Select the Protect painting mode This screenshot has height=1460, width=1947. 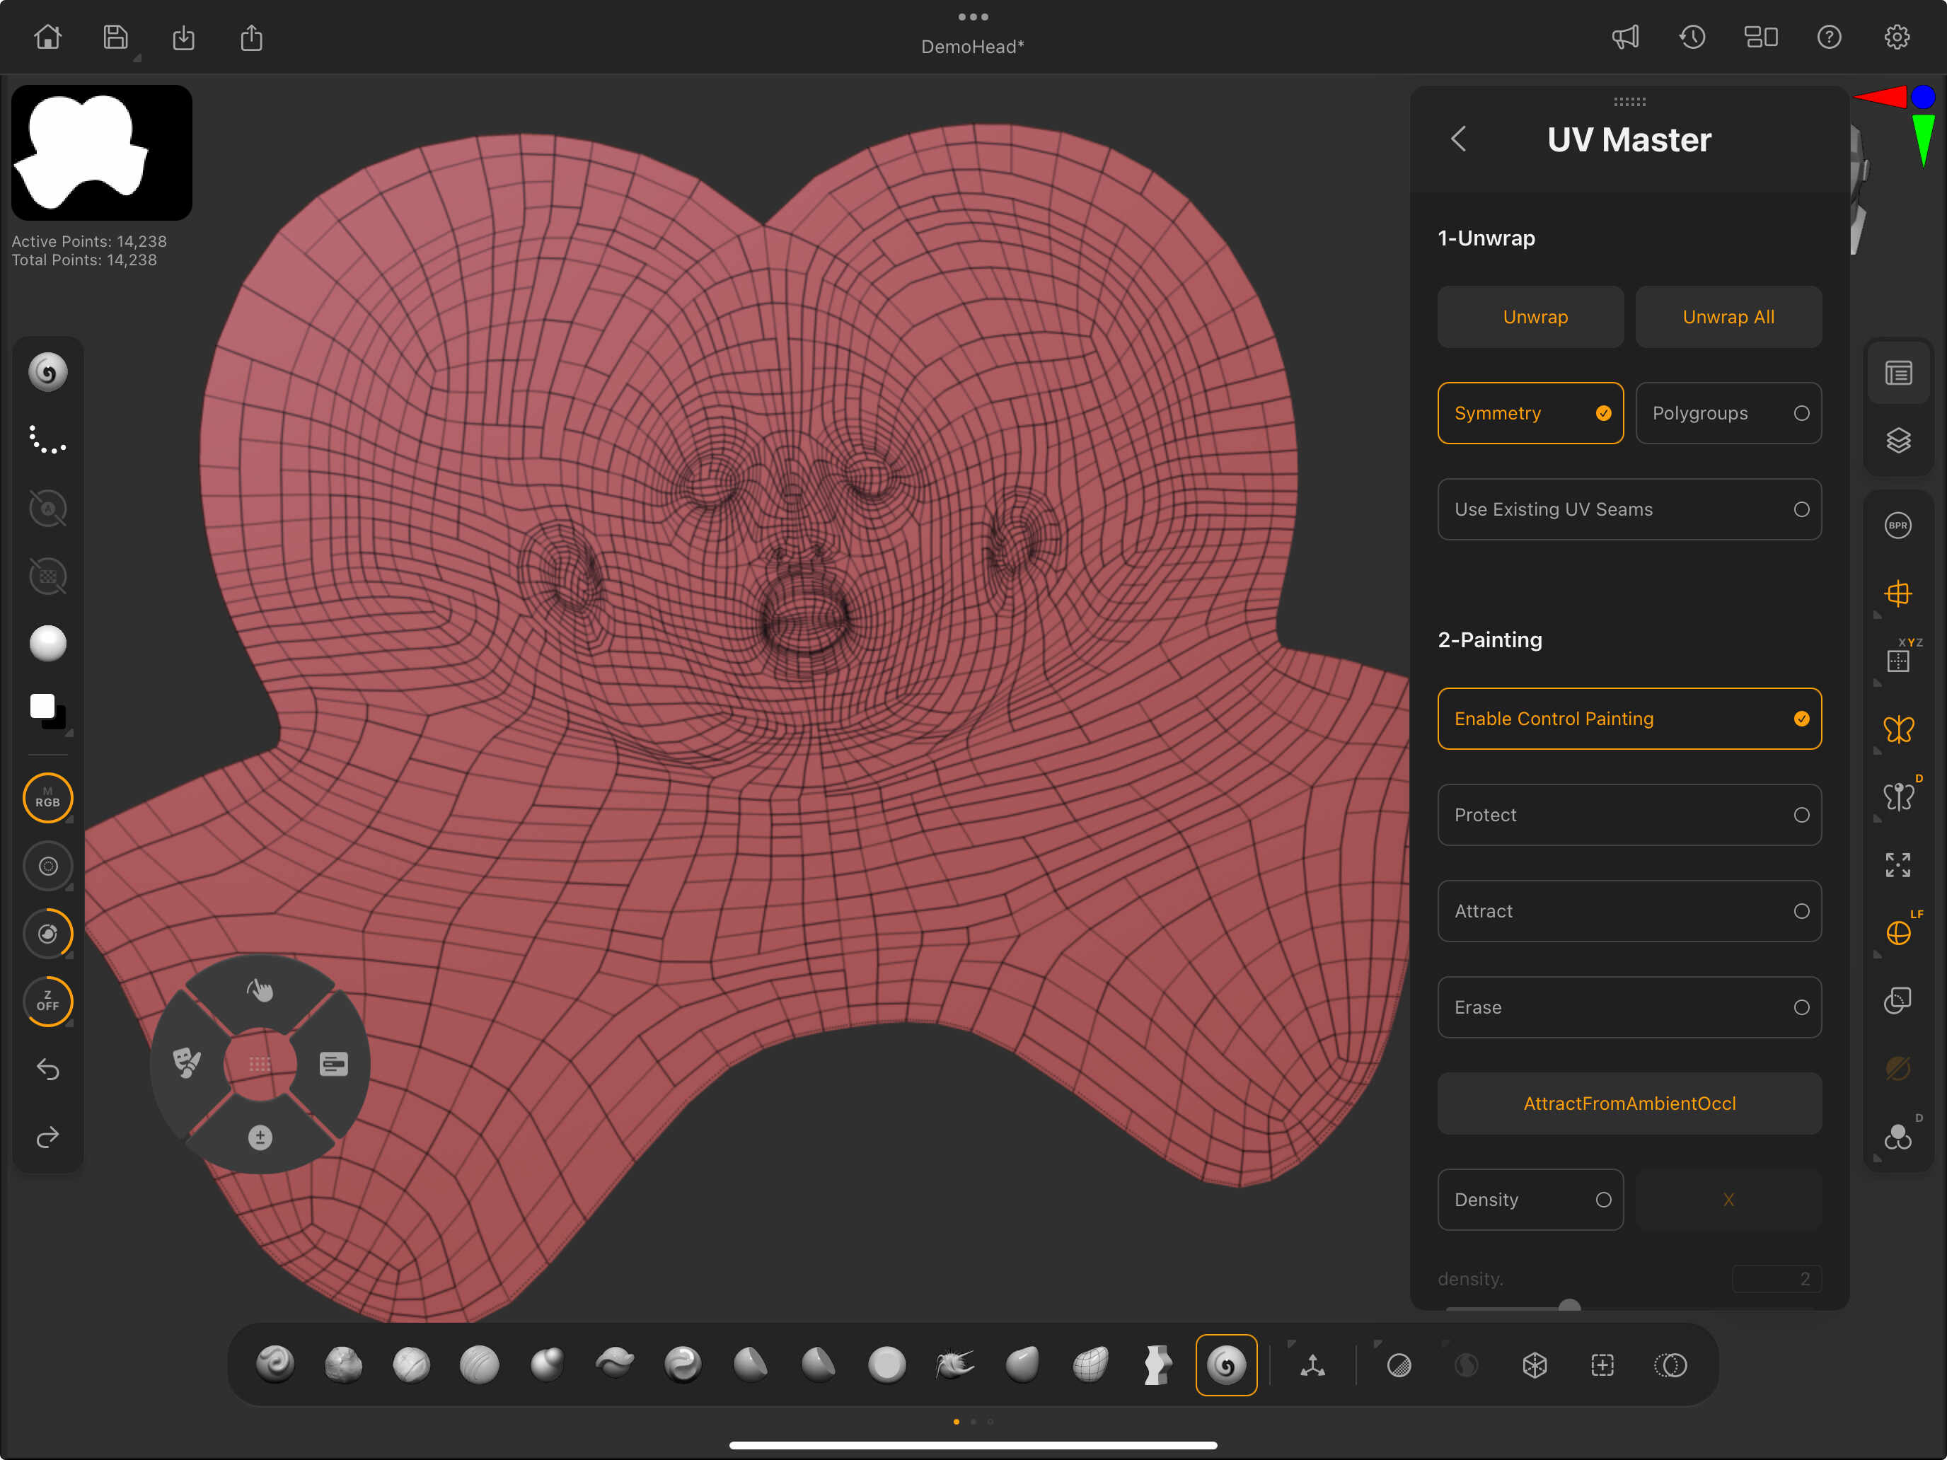point(1629,815)
